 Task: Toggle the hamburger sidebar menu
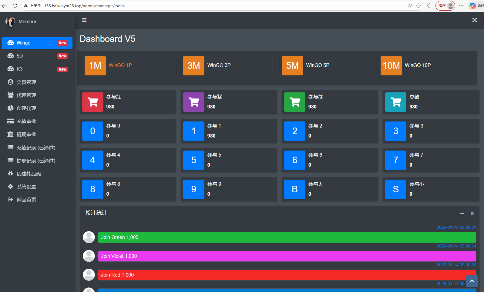point(84,20)
